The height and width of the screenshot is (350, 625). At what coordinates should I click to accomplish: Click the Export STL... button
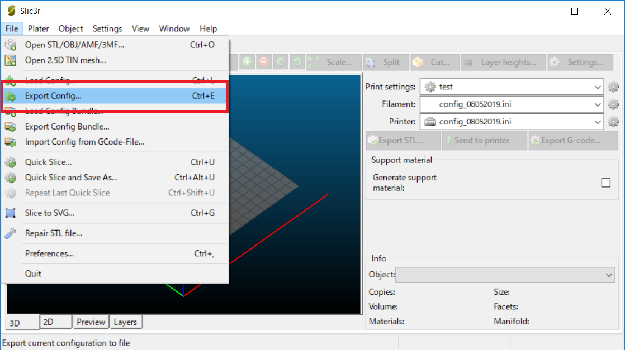coord(403,141)
